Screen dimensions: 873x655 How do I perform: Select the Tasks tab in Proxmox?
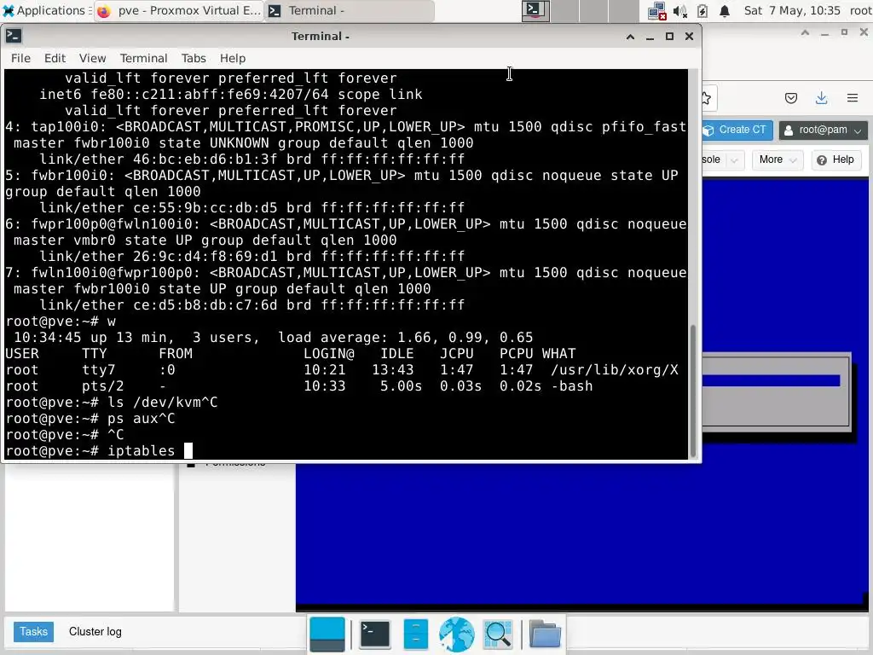pos(33,632)
